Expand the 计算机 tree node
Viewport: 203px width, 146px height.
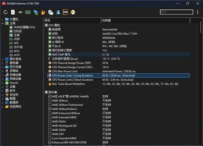coord(2,20)
